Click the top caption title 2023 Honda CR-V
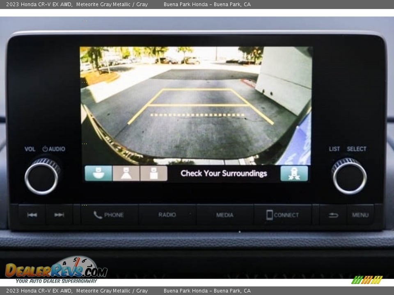This screenshot has height=295, width=394. 39,5
